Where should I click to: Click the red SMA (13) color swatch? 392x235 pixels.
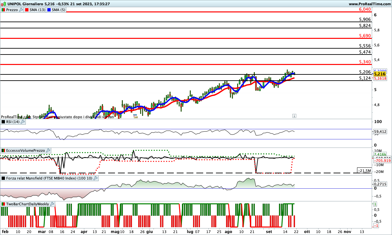[x=27, y=10]
